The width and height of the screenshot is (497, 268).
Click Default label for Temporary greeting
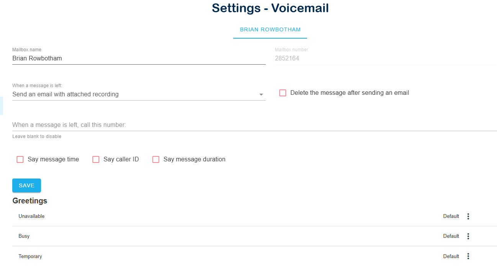click(x=451, y=256)
